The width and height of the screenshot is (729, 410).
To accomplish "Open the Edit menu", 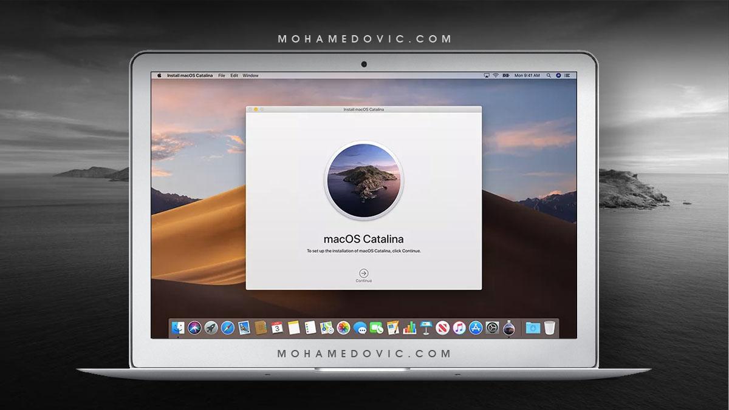I will (234, 75).
